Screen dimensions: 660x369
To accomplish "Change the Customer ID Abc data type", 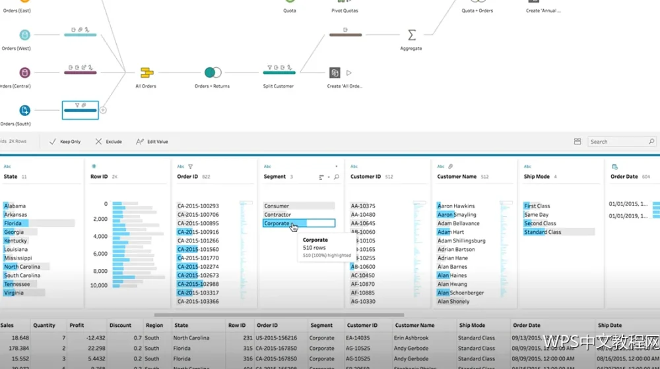I will (354, 167).
